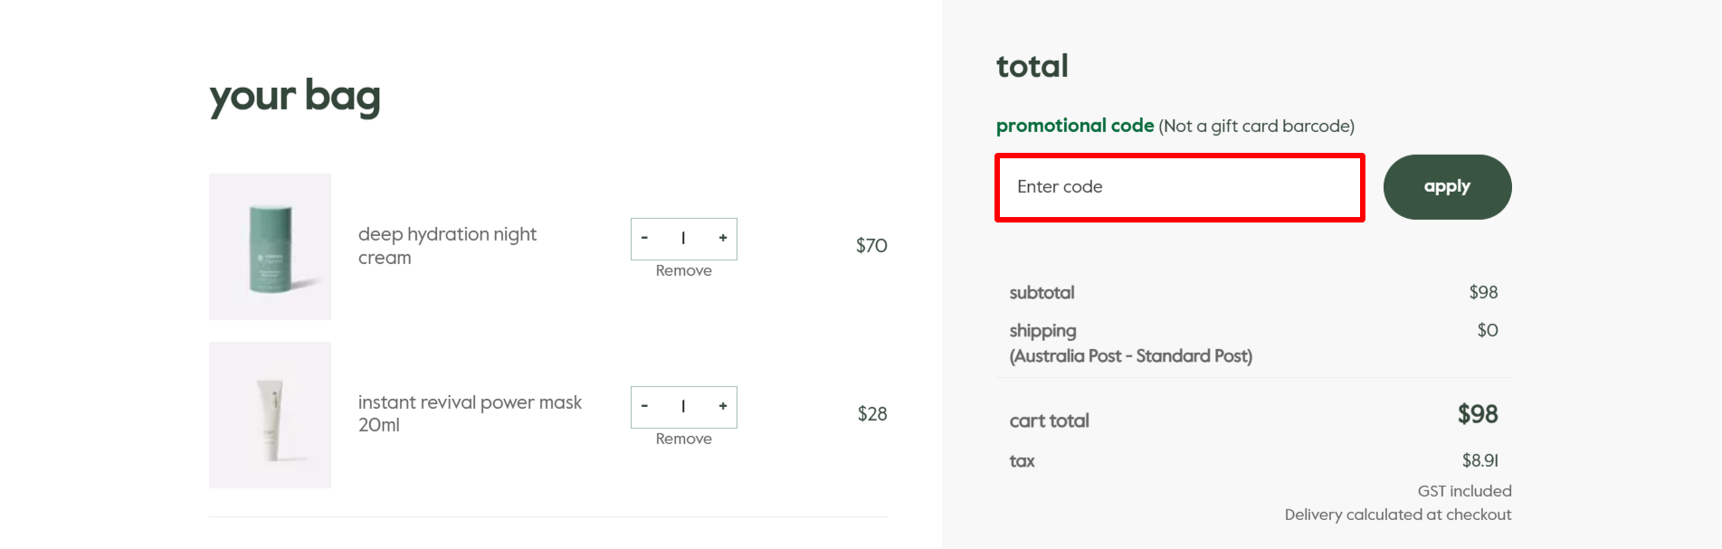The image size is (1722, 549).
Task: Decrease quantity of instant revival power mask
Action: click(644, 406)
